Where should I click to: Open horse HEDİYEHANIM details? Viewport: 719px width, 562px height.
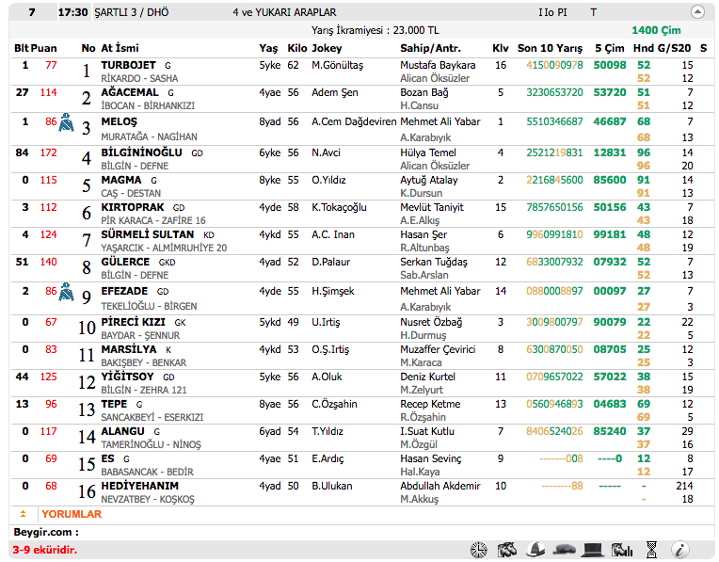(139, 486)
